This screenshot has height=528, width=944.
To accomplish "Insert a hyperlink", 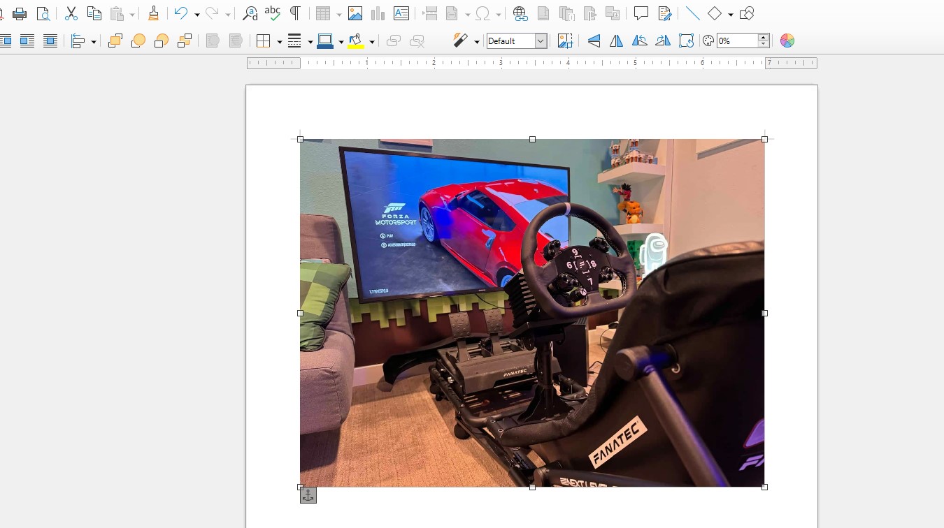I will pyautogui.click(x=520, y=13).
